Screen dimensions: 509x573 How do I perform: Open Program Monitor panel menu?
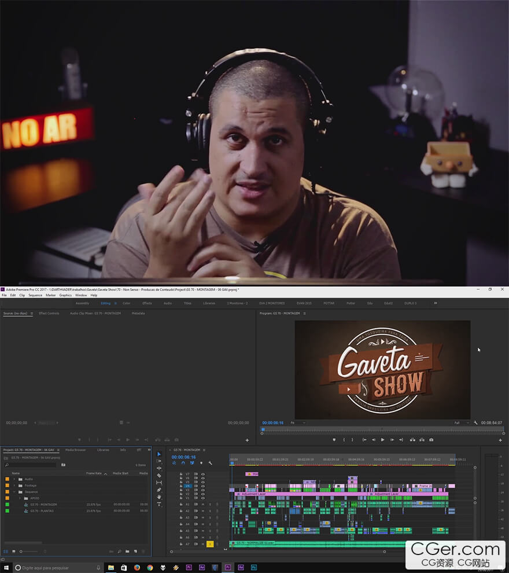[304, 313]
